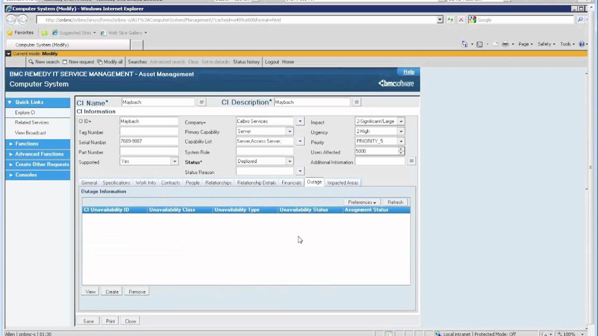Click the blue Help question mark icon

pyautogui.click(x=582, y=44)
